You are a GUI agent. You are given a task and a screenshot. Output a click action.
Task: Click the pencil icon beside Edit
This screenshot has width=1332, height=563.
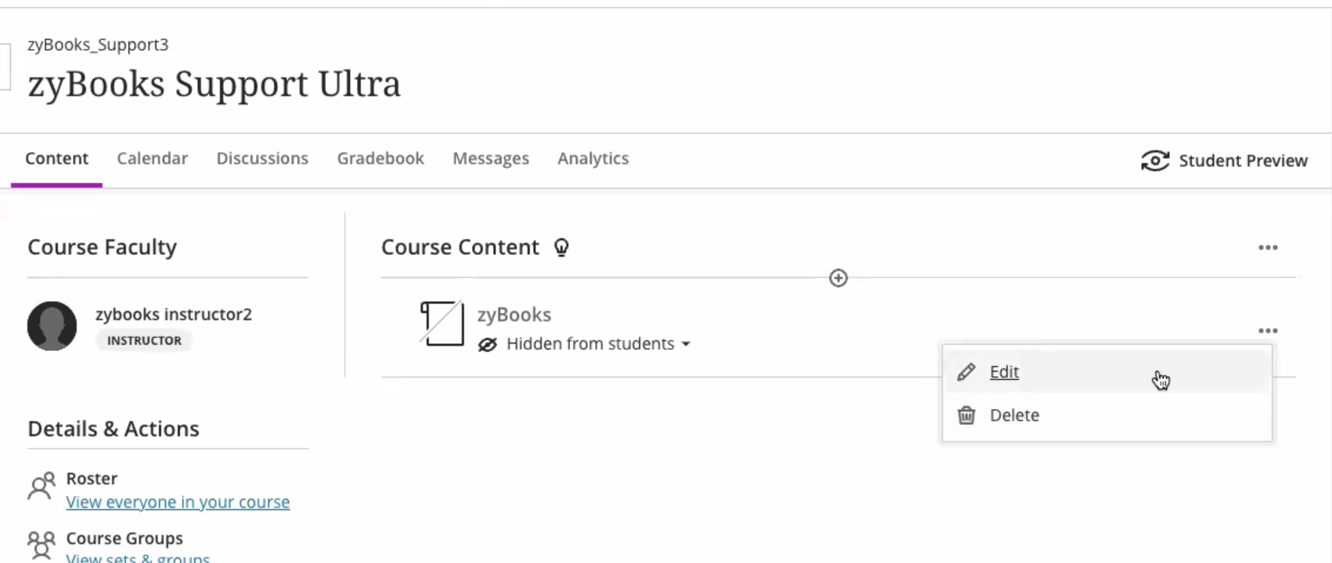coord(967,372)
